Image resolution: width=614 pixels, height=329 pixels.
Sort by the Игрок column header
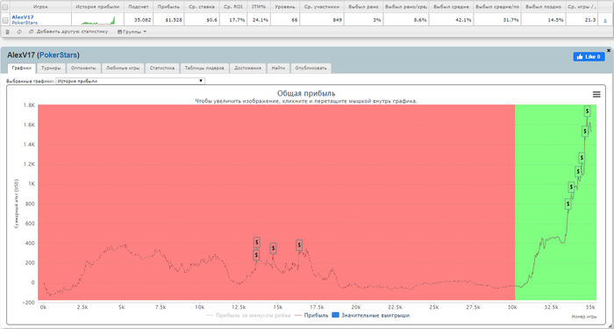coord(40,7)
